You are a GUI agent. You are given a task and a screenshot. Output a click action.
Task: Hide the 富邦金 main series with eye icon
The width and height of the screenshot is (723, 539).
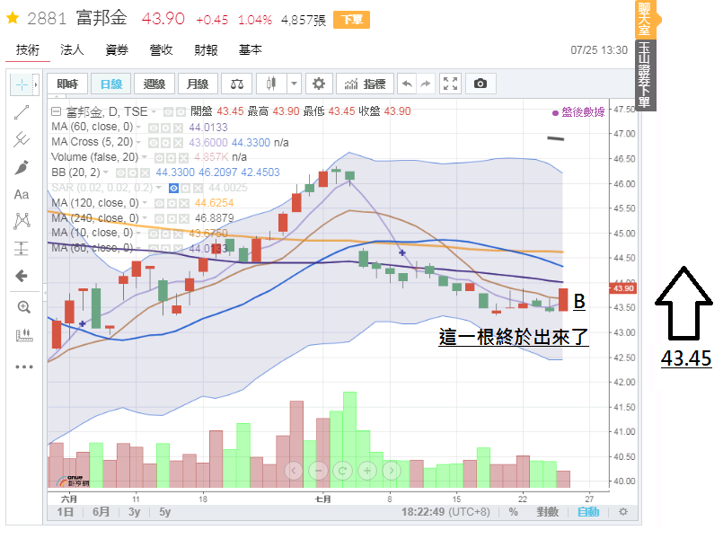pos(168,112)
